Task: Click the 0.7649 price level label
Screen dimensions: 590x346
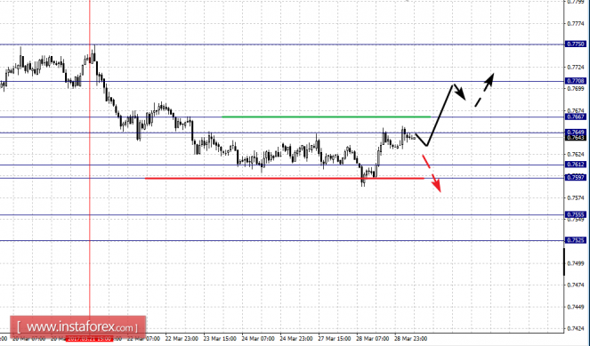Action: click(576, 132)
